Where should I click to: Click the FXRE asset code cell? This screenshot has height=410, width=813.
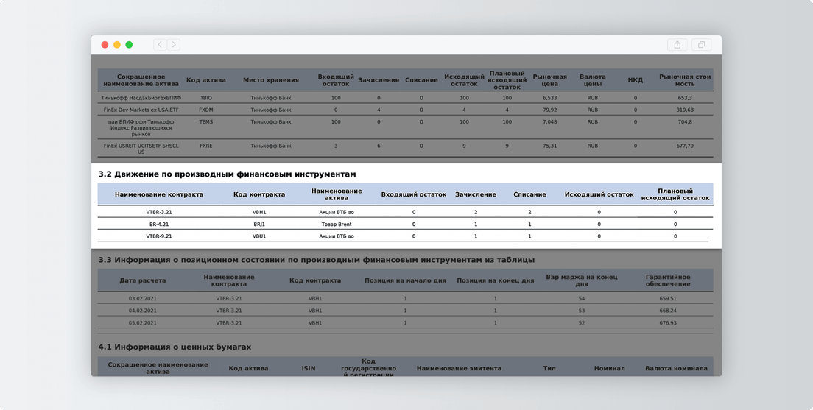206,146
